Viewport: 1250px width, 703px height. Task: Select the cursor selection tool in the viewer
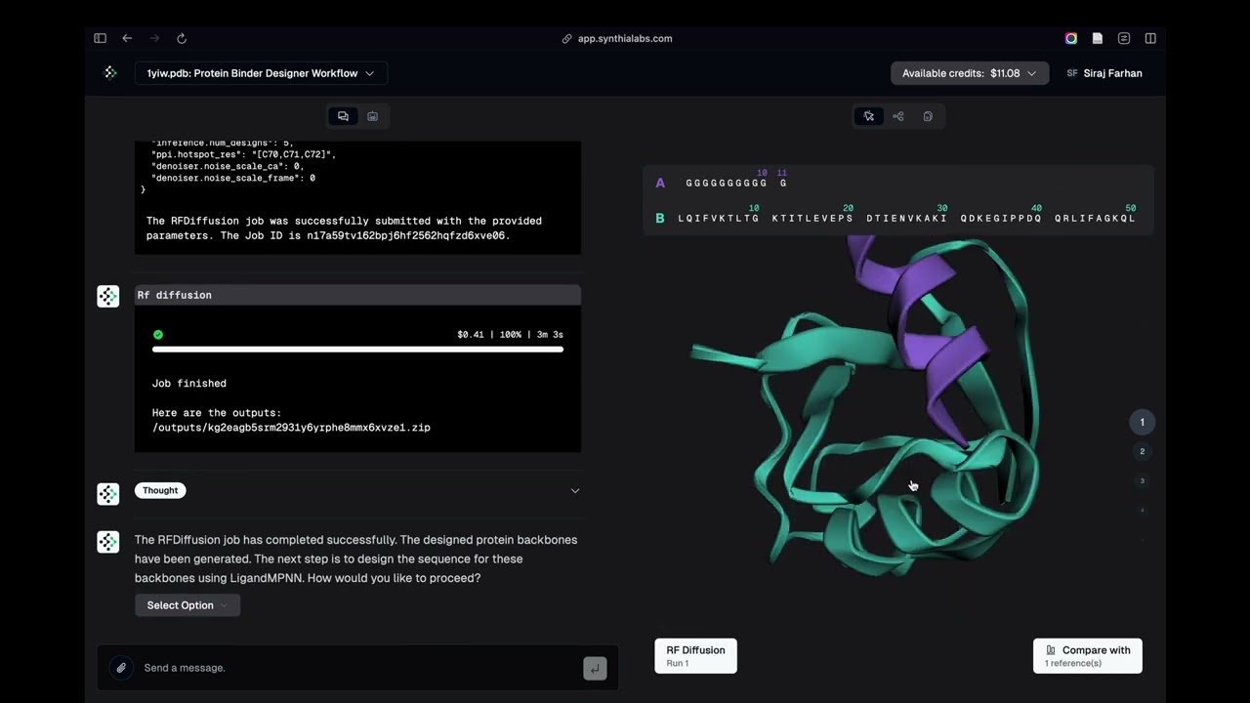[869, 116]
